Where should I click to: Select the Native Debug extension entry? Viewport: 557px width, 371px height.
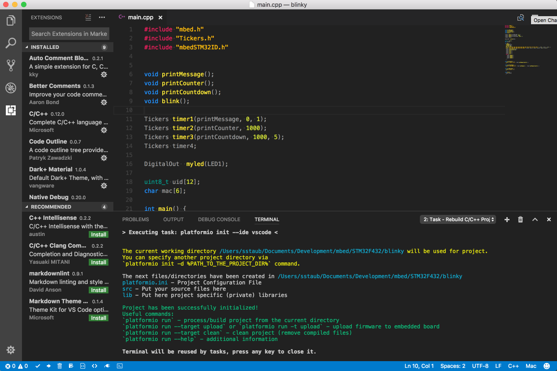tap(67, 197)
